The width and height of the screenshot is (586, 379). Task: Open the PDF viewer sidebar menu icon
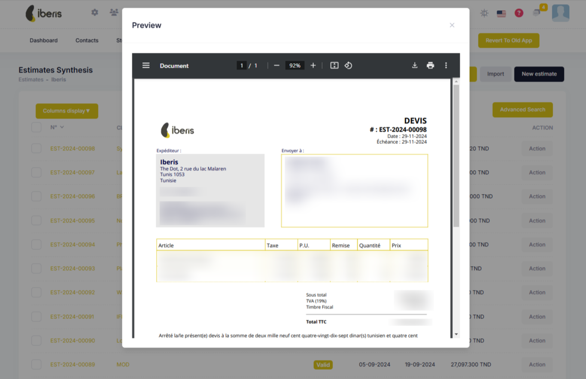click(x=146, y=66)
